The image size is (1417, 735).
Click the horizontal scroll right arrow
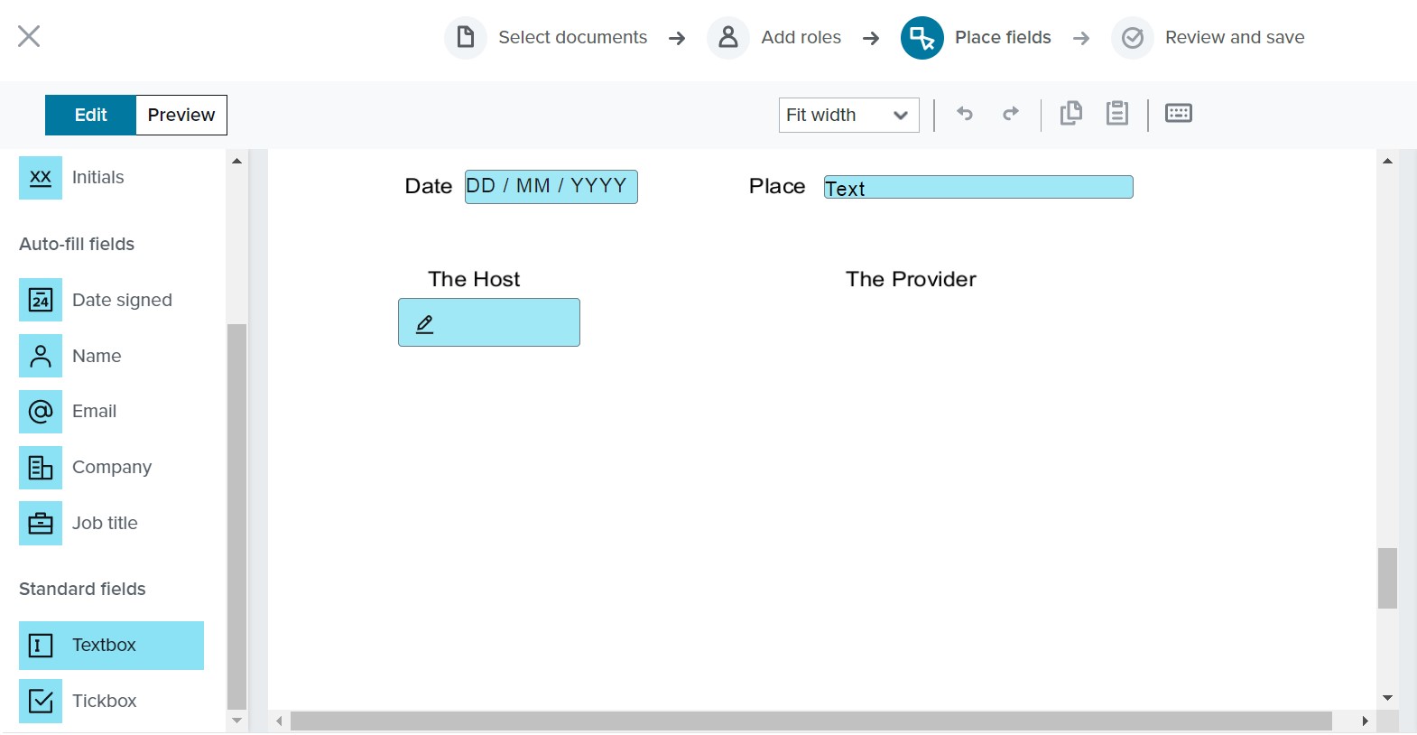1365,721
